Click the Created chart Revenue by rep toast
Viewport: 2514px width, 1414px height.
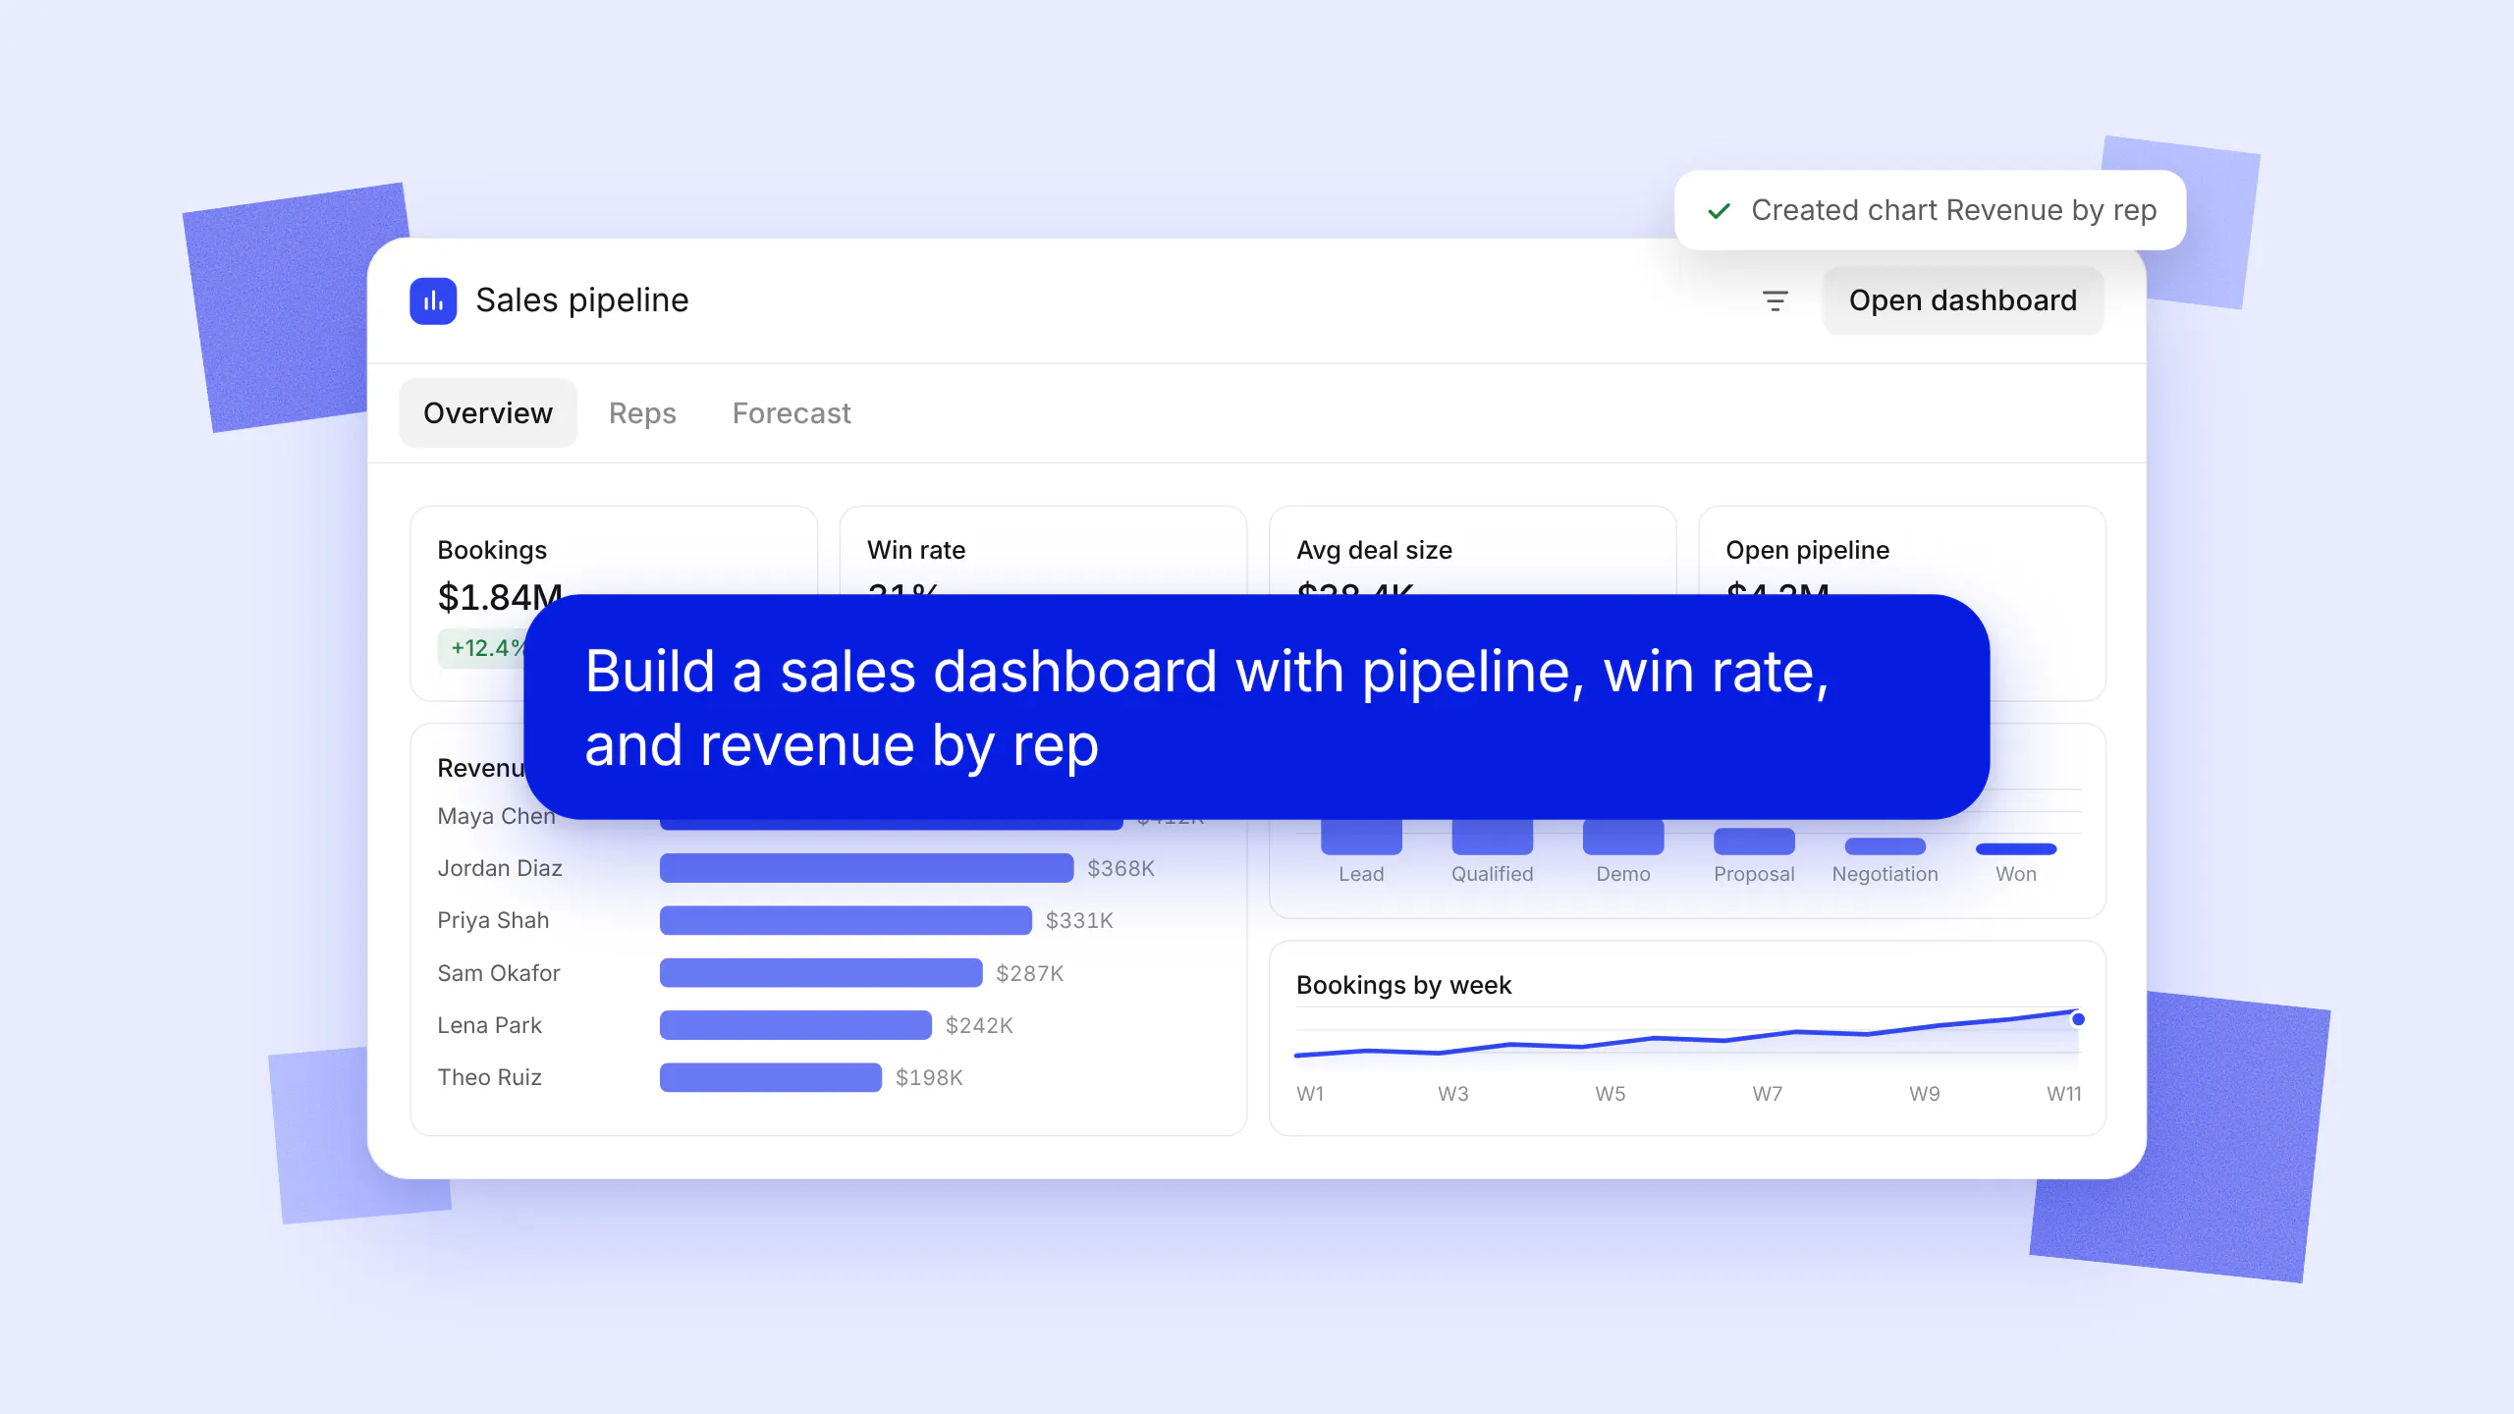point(1930,210)
